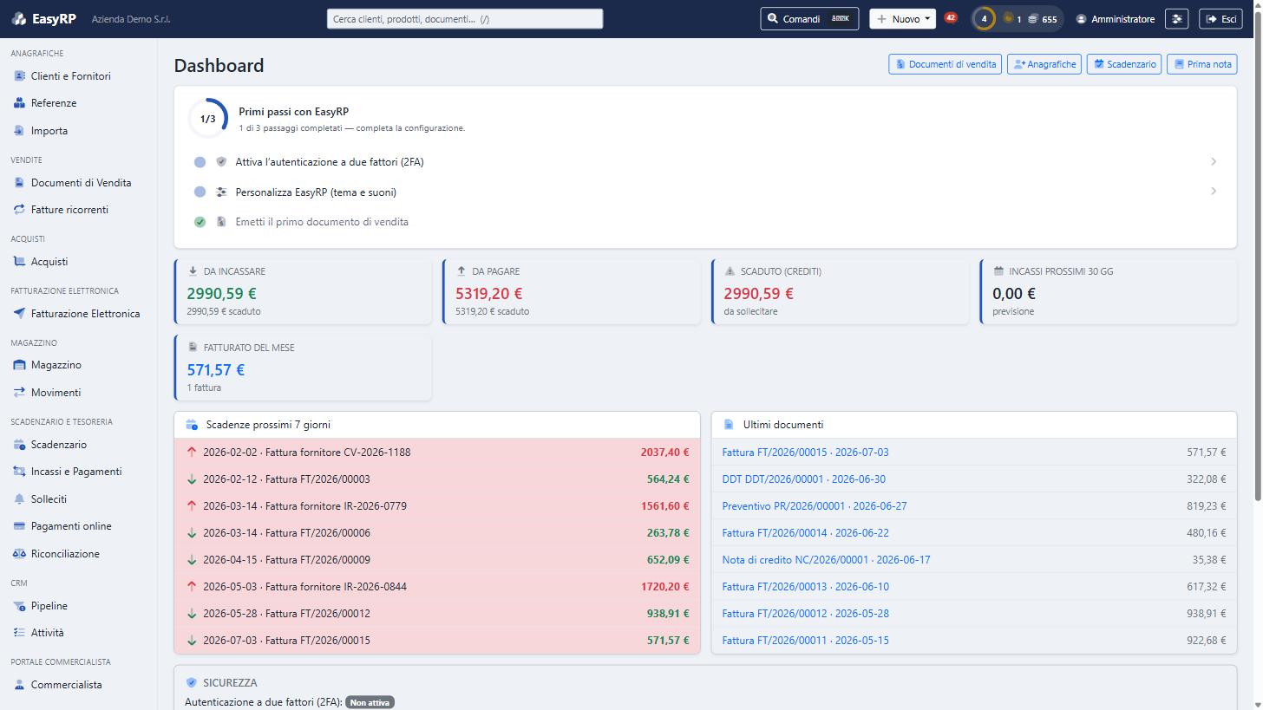Click the Commercialista person icon
The width and height of the screenshot is (1263, 710).
(x=19, y=685)
